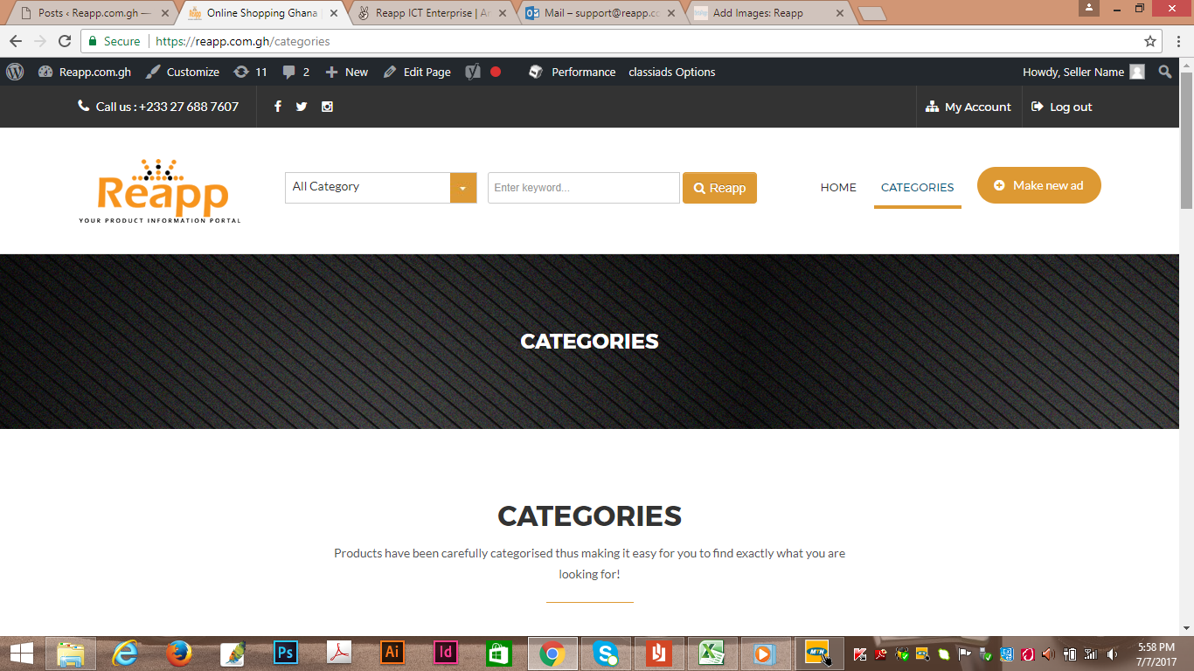1194x671 pixels.
Task: Switch to Add Images: Reapp browser tab
Action: (x=769, y=13)
